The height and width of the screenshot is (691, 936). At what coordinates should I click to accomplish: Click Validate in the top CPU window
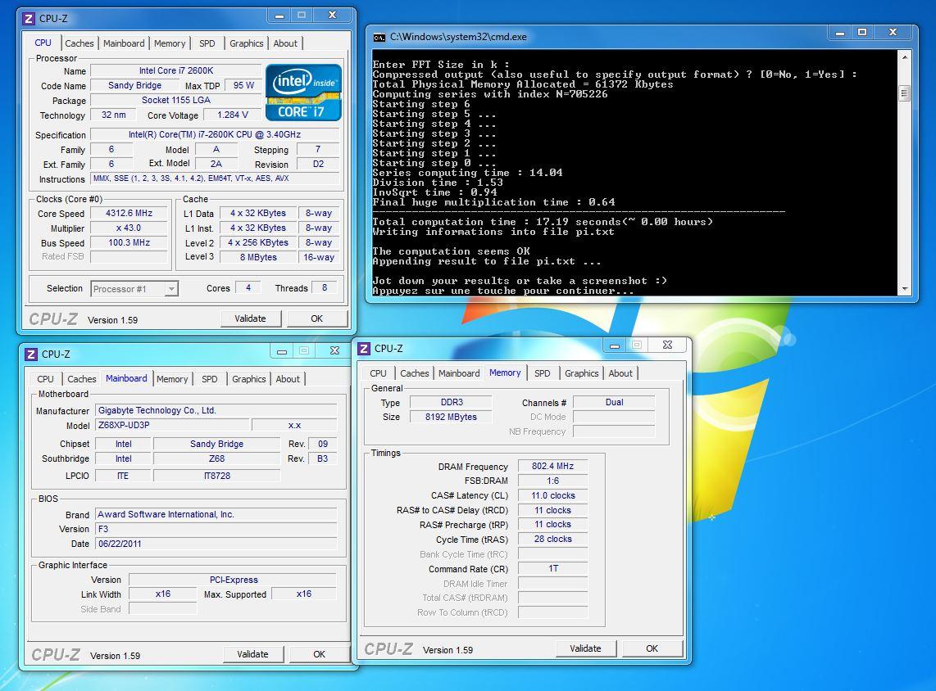click(250, 319)
